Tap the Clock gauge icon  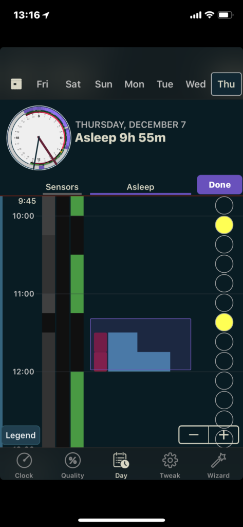(24, 460)
